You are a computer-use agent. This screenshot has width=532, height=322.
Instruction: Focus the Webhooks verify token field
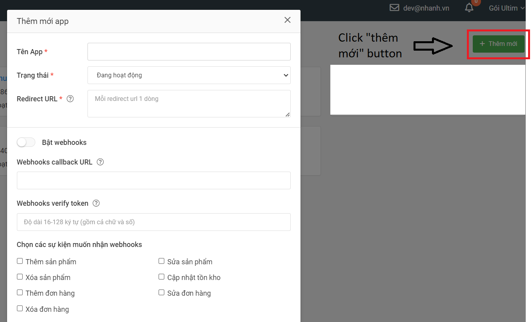[153, 222]
